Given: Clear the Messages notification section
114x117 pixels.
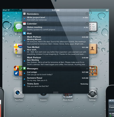Looking at the screenshot, I should coord(87,68).
